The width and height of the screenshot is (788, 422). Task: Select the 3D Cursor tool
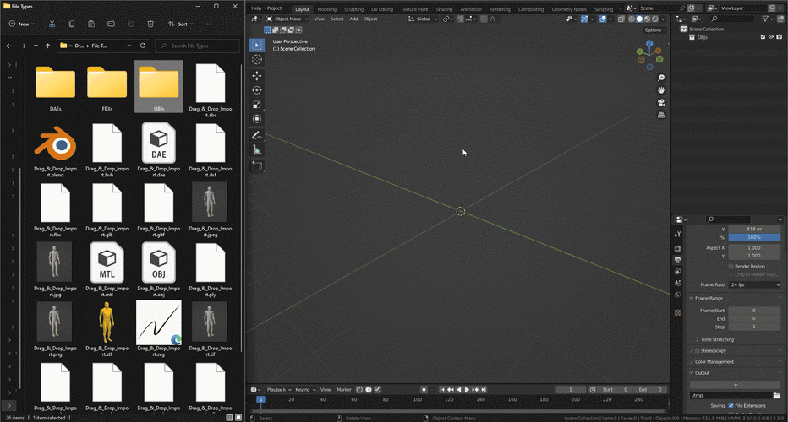coord(257,60)
